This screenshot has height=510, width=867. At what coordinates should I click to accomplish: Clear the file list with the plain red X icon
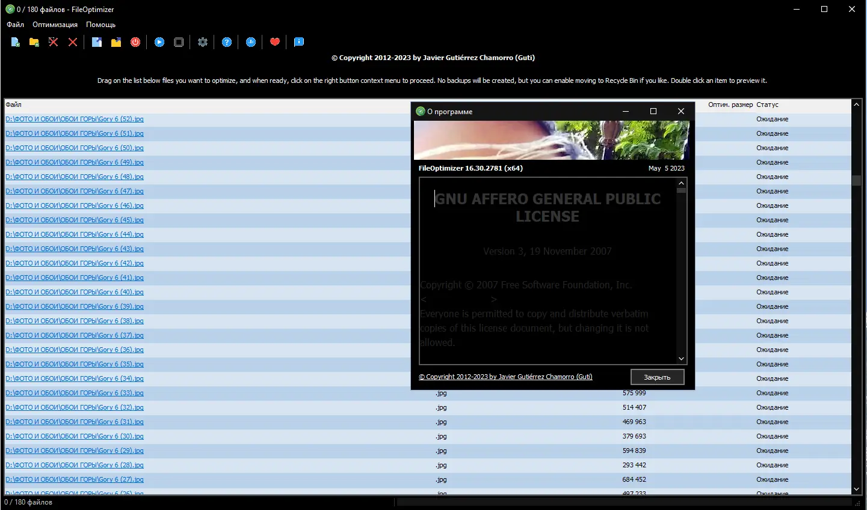[x=73, y=42]
